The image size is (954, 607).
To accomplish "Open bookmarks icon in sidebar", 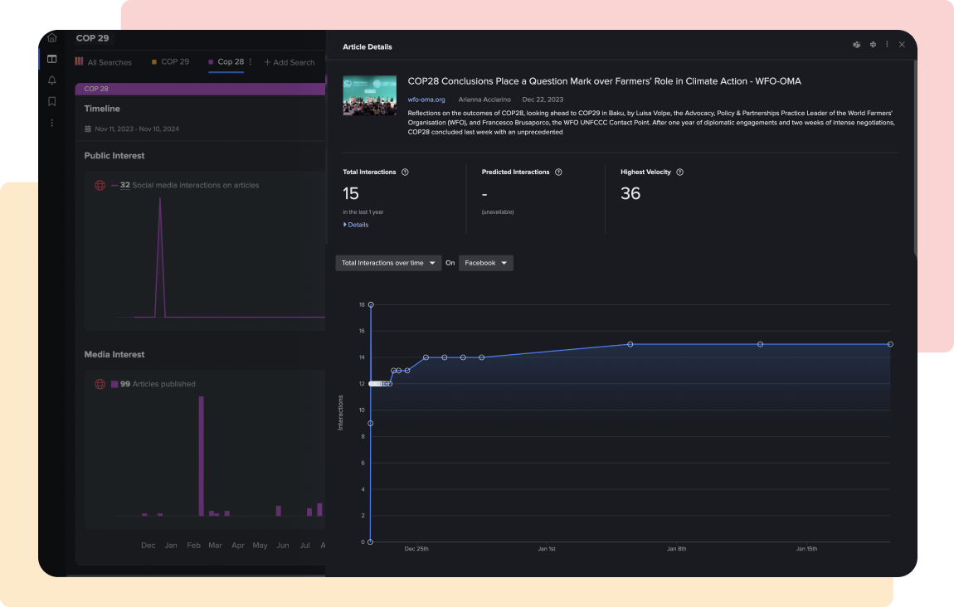I will click(x=52, y=101).
